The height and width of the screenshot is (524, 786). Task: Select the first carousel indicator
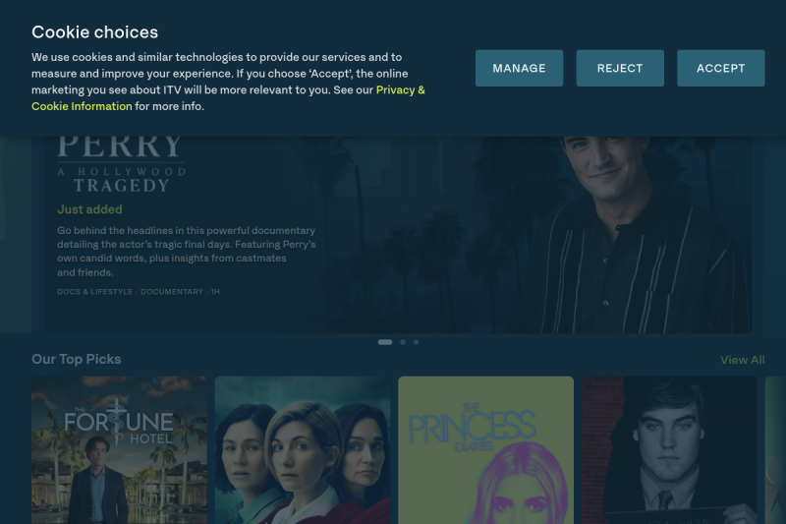(384, 342)
